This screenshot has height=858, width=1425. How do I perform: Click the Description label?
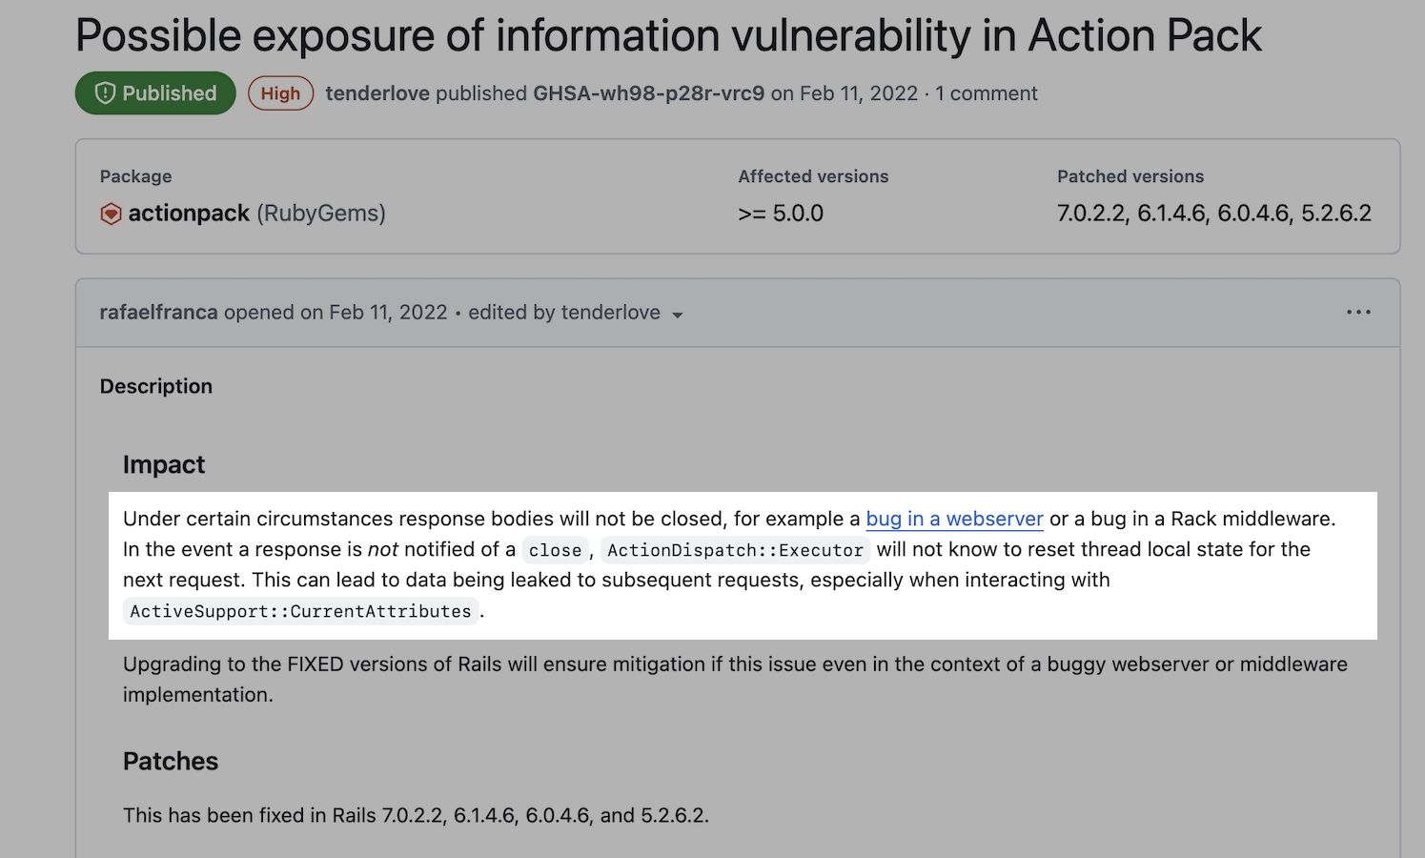[x=156, y=386]
